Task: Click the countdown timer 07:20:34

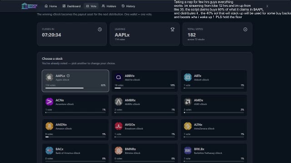Action: (51, 35)
